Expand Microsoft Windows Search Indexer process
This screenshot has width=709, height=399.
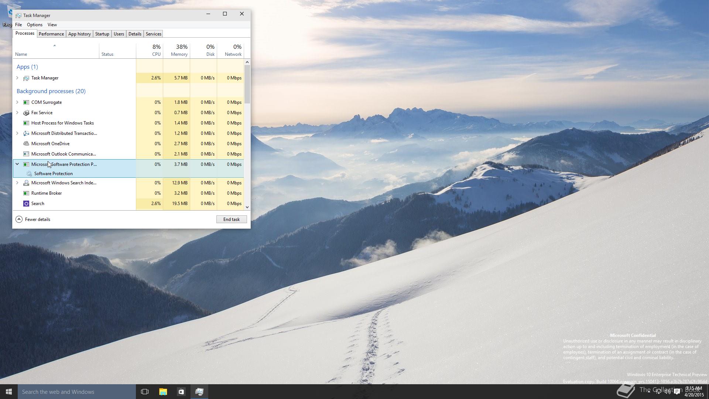tap(17, 183)
